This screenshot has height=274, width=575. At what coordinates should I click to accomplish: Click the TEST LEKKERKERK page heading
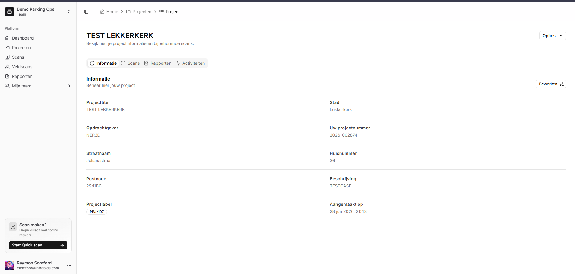[120, 36]
